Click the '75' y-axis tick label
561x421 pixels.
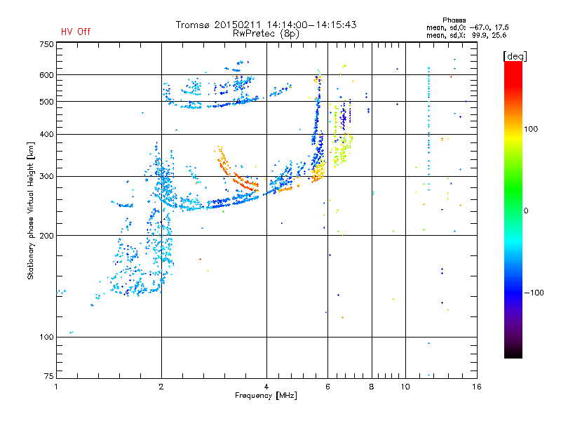tap(48, 376)
